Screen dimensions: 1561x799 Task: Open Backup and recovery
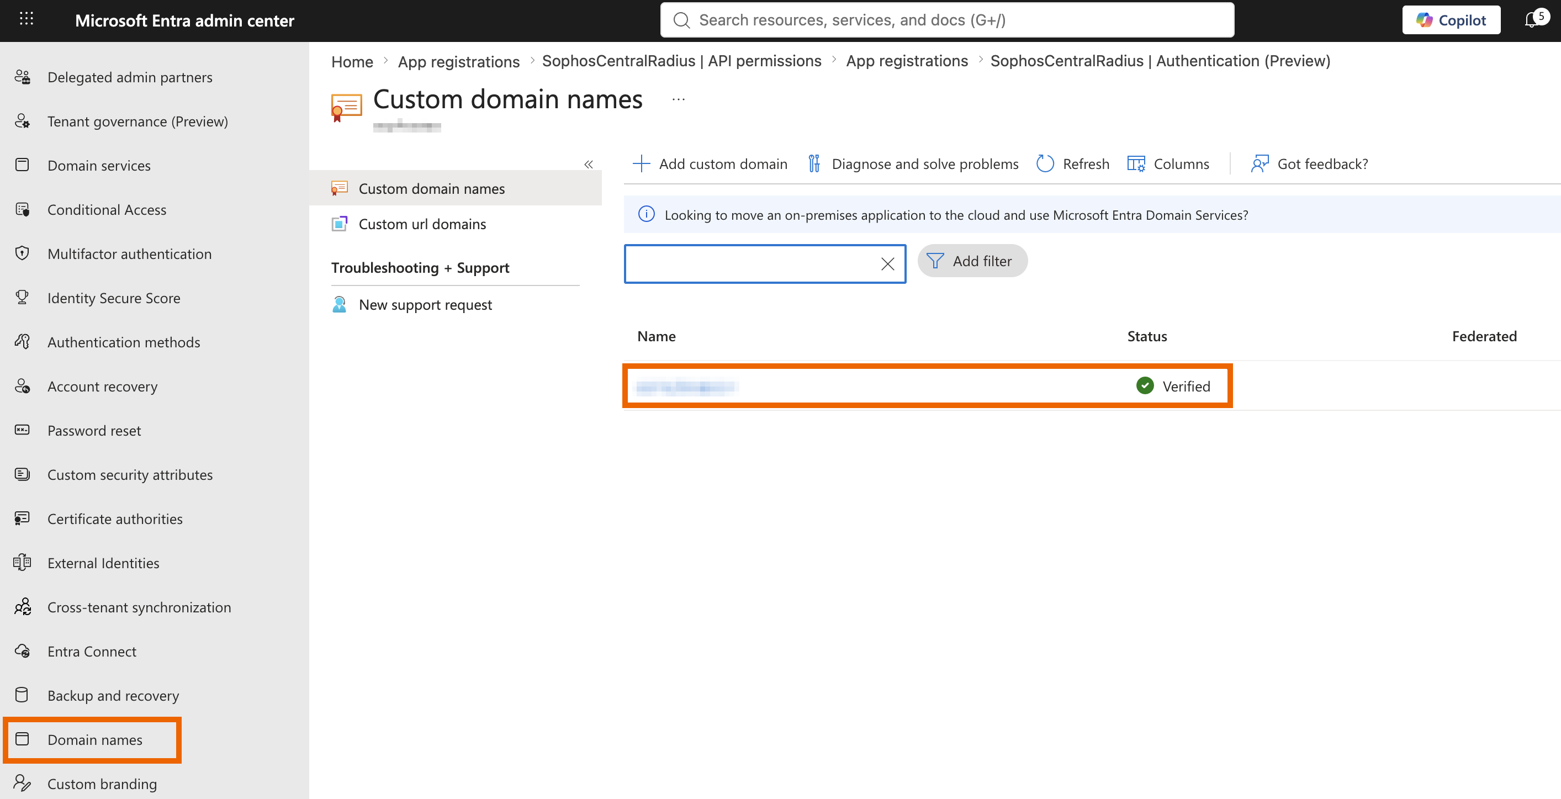click(x=113, y=696)
